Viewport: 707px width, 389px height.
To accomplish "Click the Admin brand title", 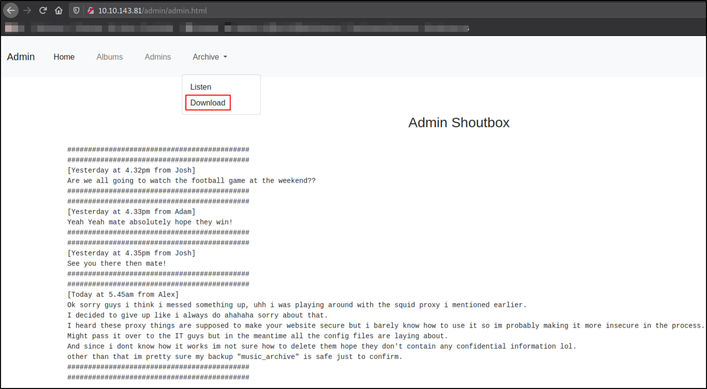I will coord(21,57).
